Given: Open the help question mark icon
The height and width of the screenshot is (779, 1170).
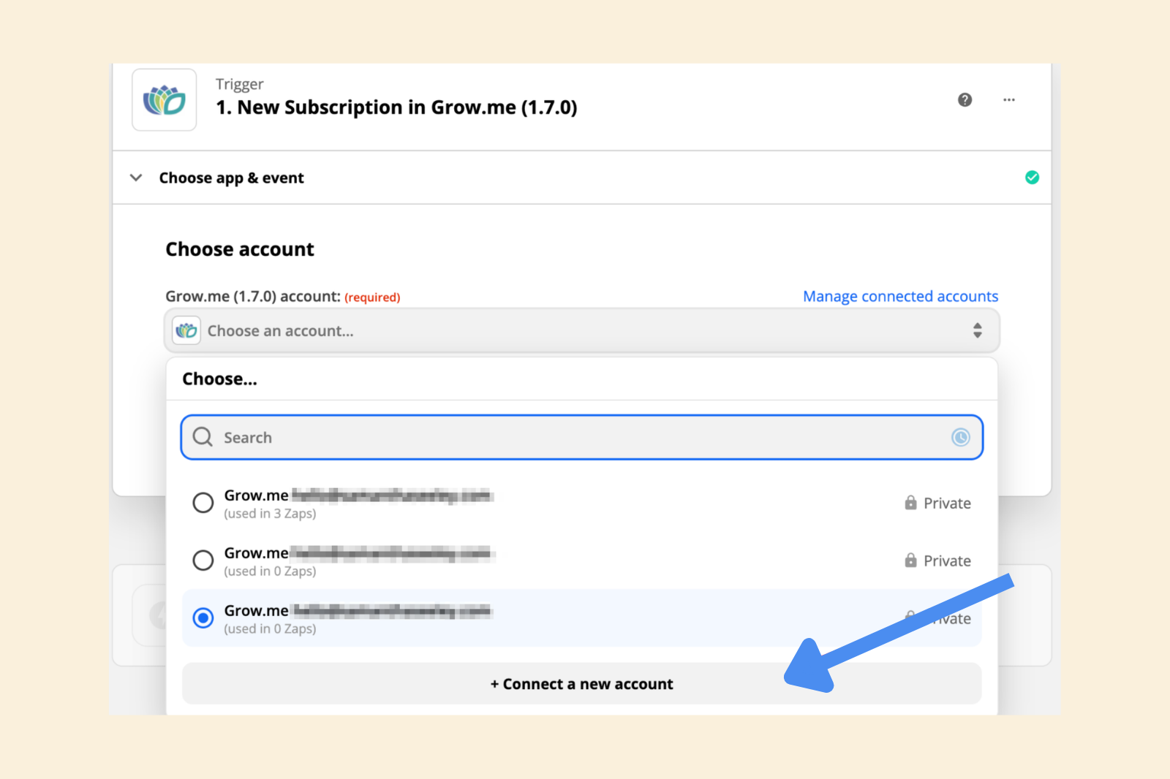Looking at the screenshot, I should click(965, 100).
